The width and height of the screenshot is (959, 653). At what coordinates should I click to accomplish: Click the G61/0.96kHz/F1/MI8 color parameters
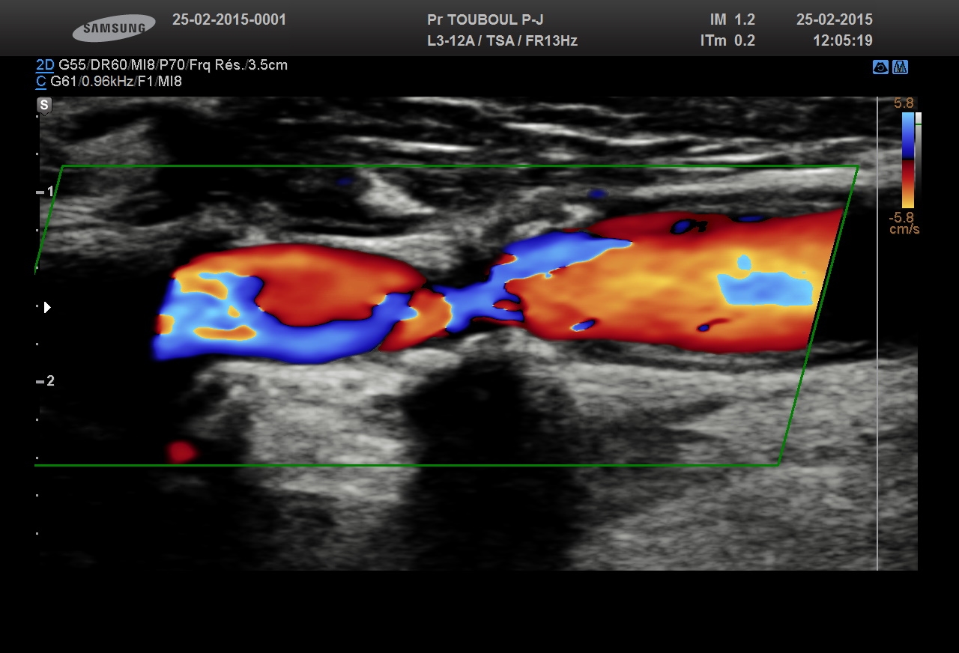[x=116, y=82]
